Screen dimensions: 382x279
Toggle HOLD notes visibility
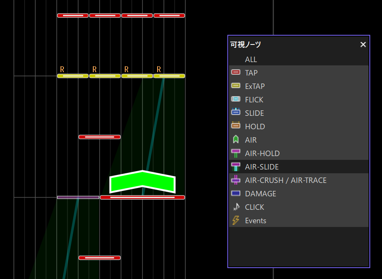click(299, 126)
